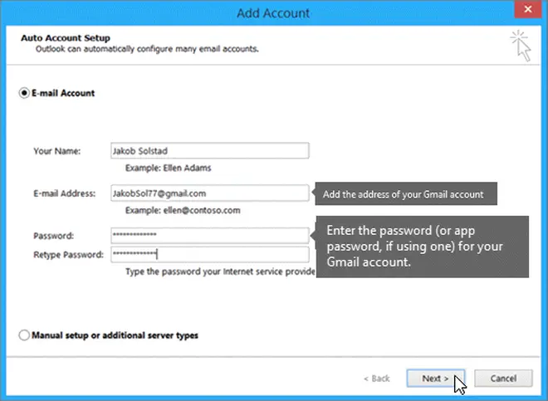The height and width of the screenshot is (401, 548).
Task: Click the Gmail password tooltip callout
Action: coord(423,247)
